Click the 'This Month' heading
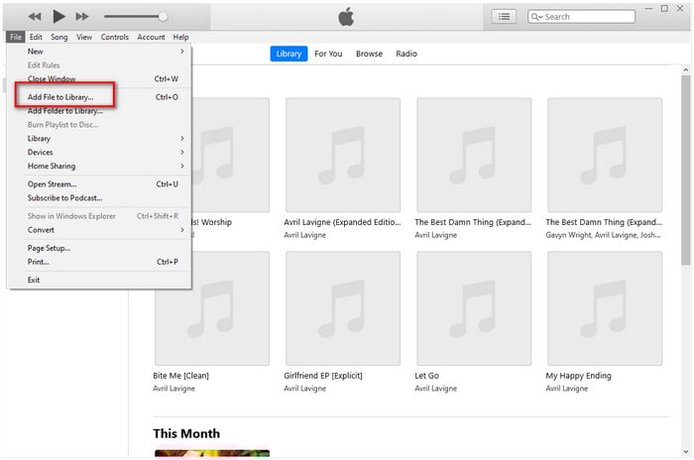694x460 pixels. click(186, 433)
